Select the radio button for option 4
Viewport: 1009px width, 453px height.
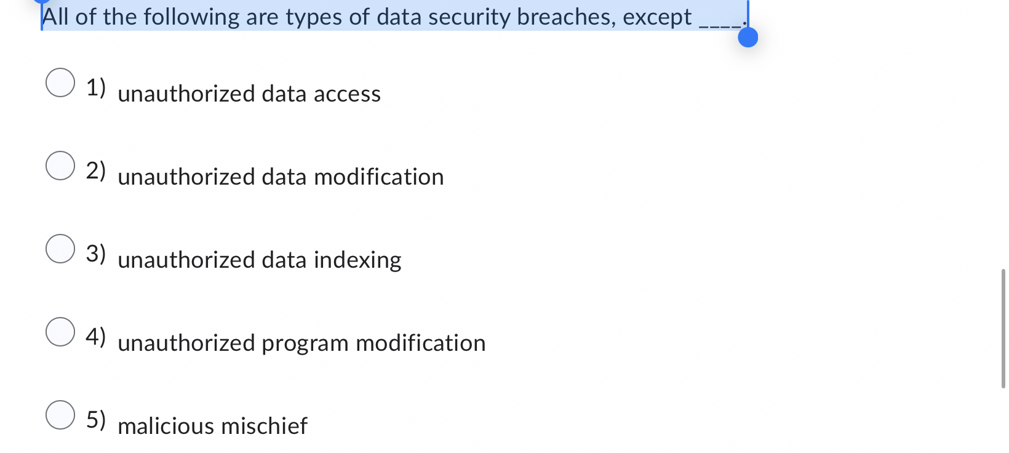(x=60, y=333)
